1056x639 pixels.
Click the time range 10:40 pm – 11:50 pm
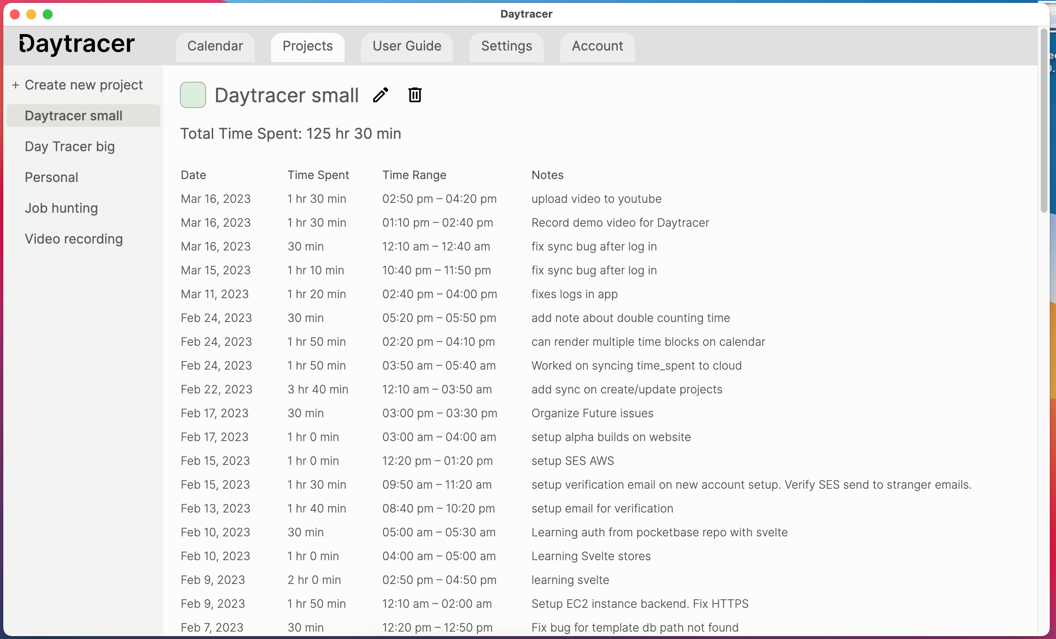click(436, 271)
